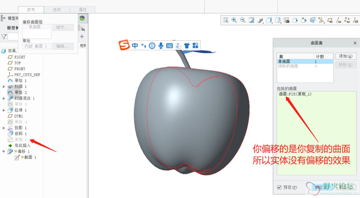Close the 曲面集 dialog
This screenshot has height=198, width=360.
355,43
